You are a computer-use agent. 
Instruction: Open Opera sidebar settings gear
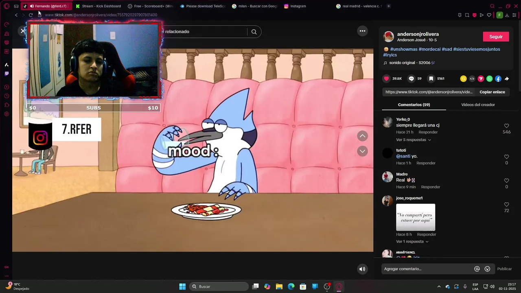tap(7, 114)
